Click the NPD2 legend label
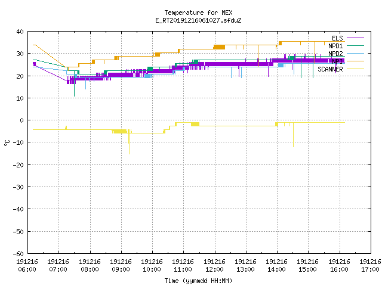Image resolution: width=382 pixels, height=286 pixels. point(335,54)
